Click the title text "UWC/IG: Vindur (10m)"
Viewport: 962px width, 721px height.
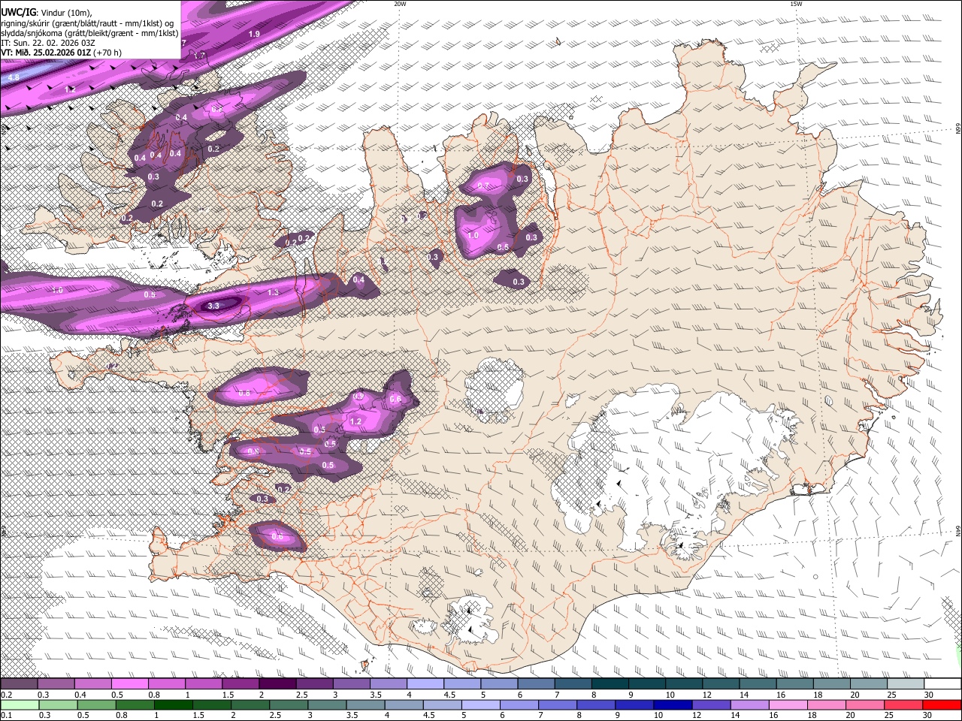tap(46, 12)
